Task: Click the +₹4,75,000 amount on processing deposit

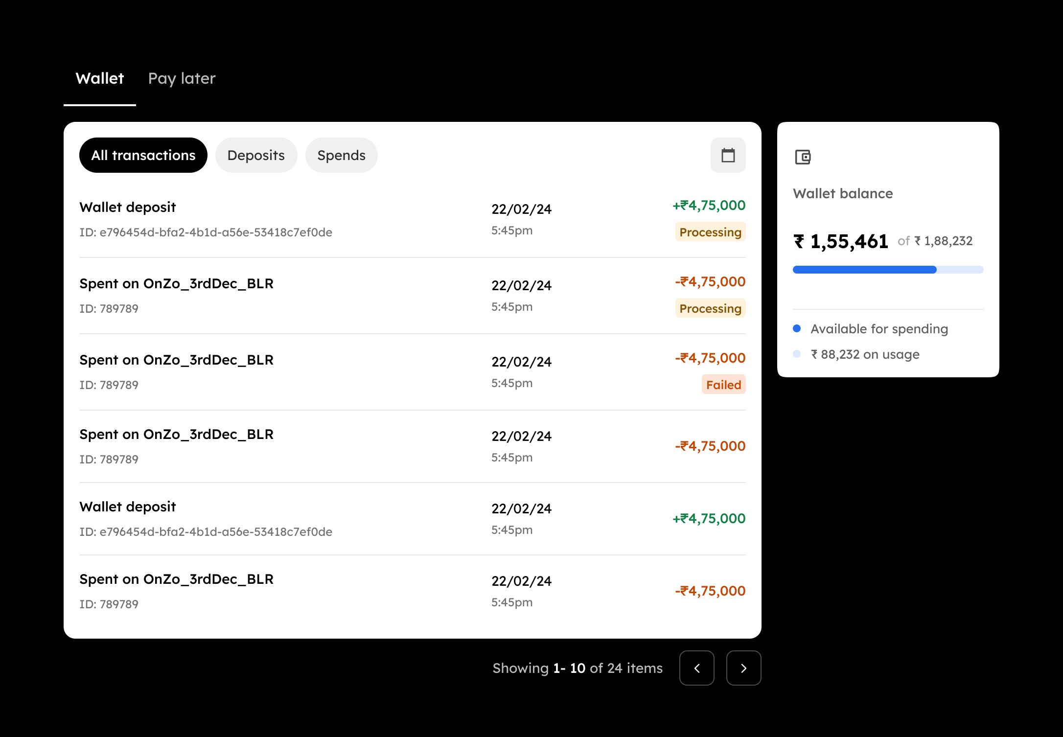Action: [709, 206]
